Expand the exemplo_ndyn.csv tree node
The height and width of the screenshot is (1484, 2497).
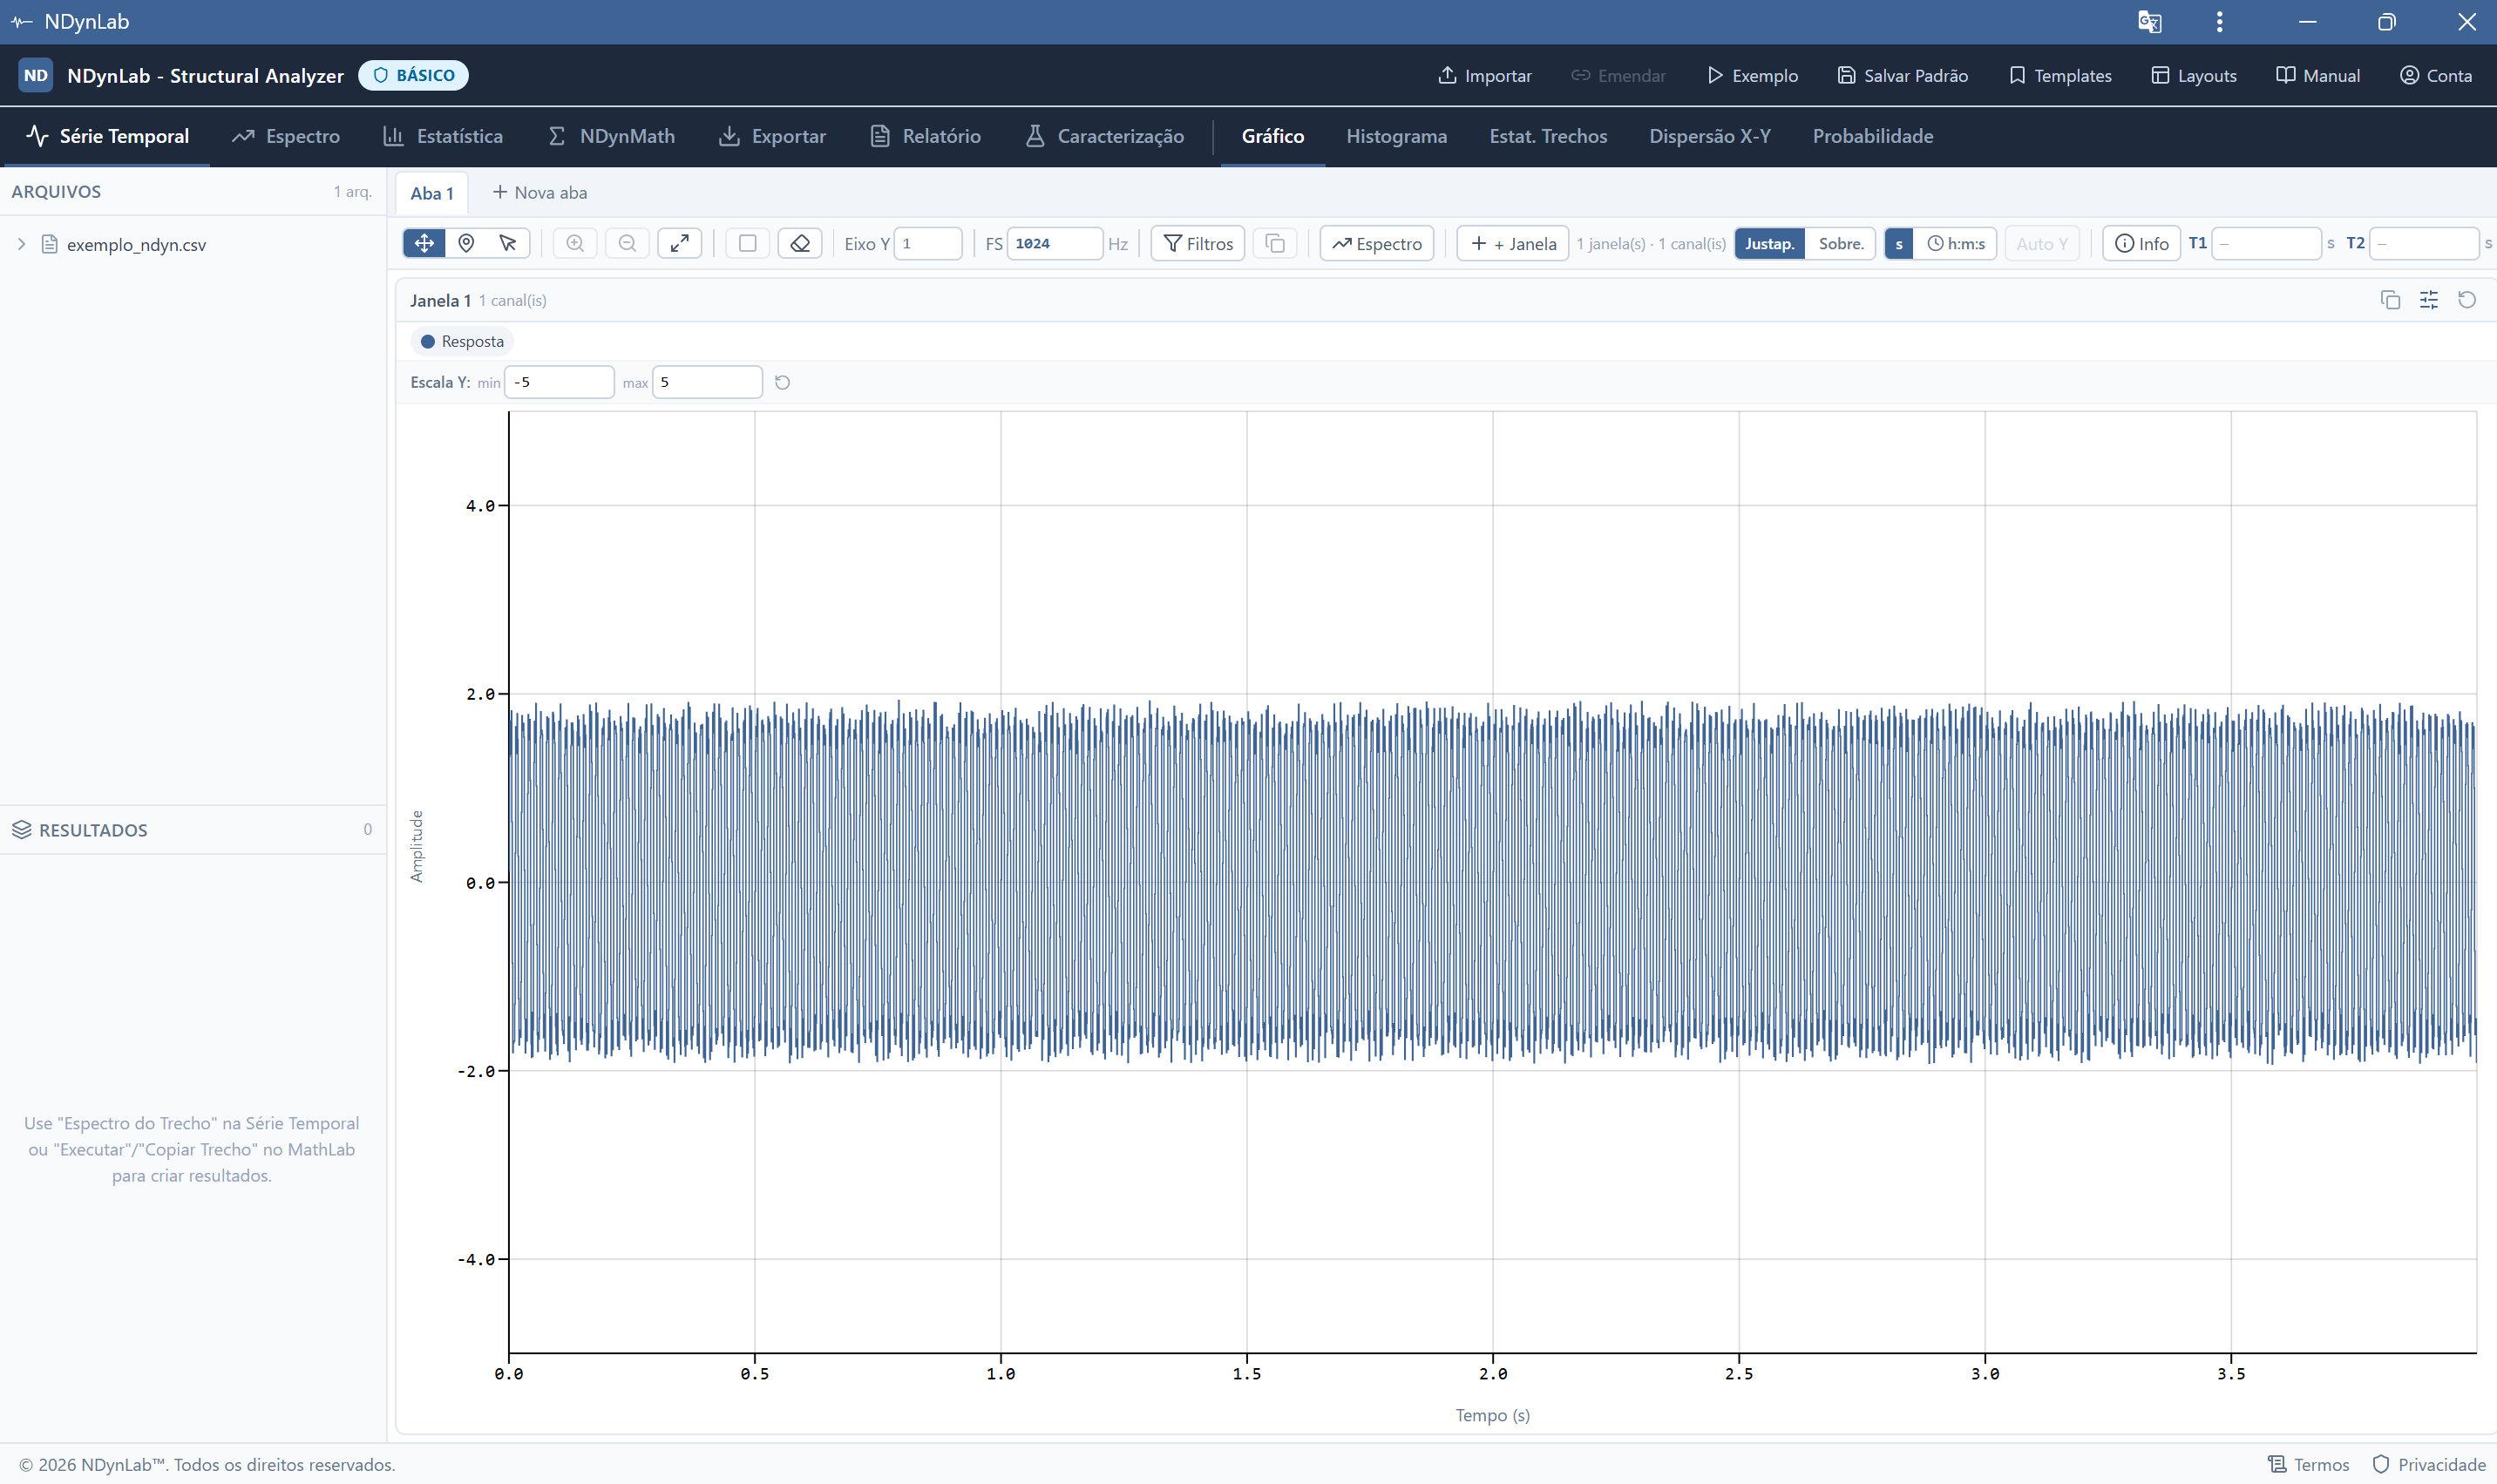coord(21,244)
